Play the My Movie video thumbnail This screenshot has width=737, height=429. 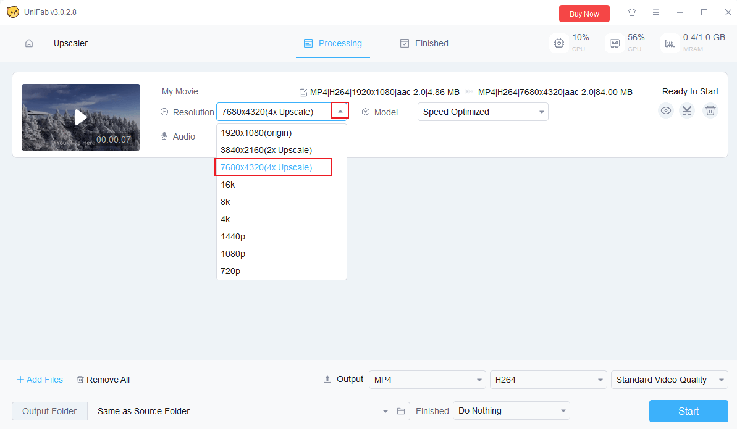pos(81,117)
